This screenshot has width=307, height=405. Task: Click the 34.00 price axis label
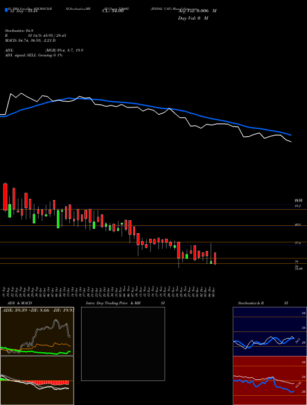click(298, 269)
